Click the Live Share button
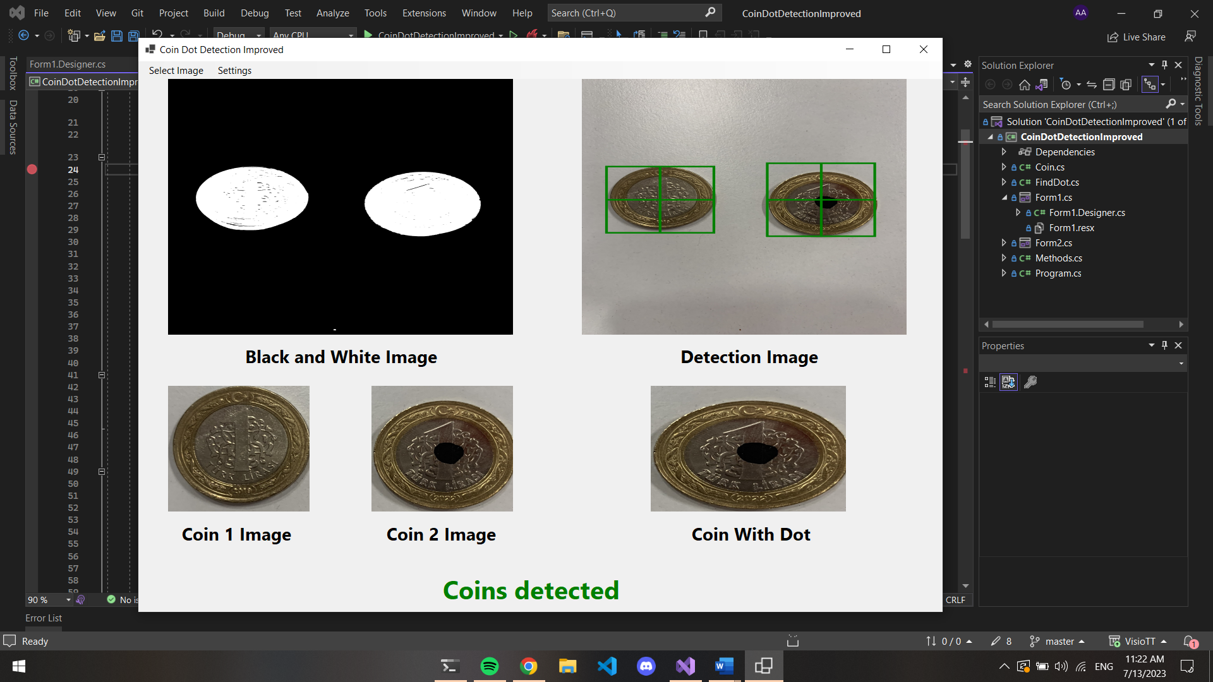The height and width of the screenshot is (682, 1213). pyautogui.click(x=1137, y=37)
